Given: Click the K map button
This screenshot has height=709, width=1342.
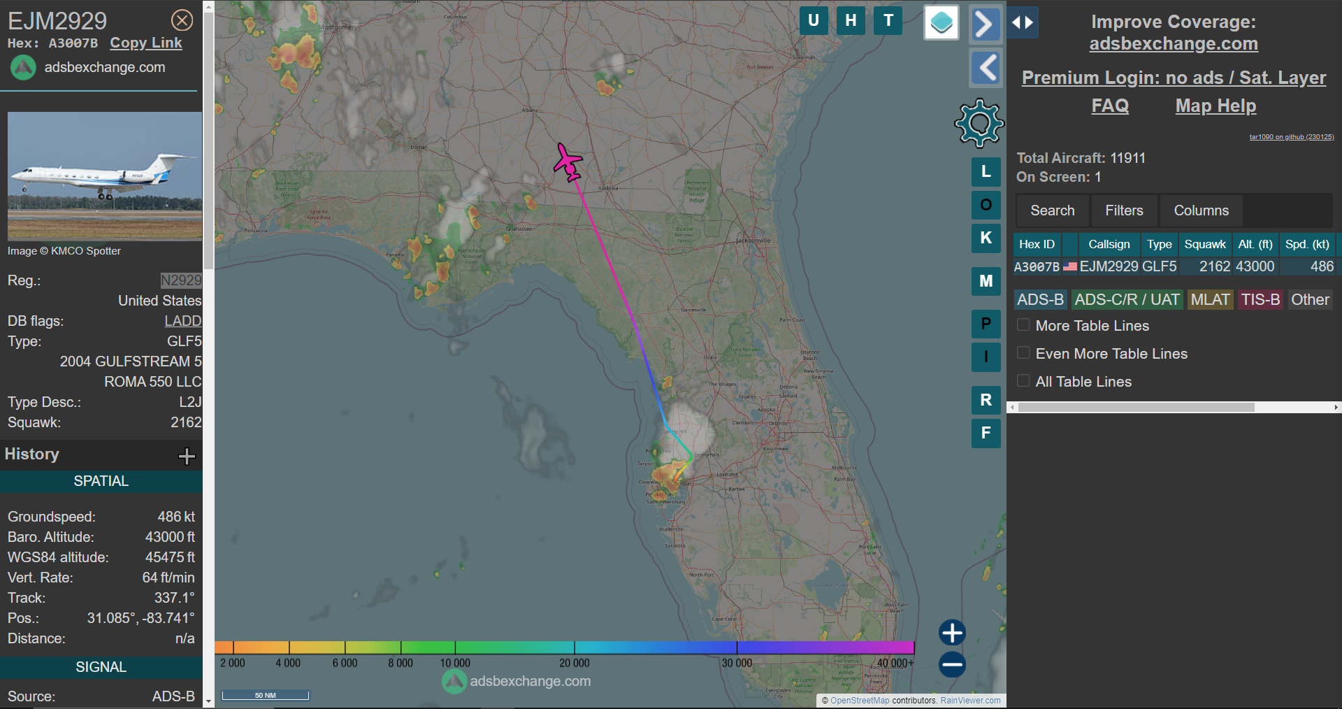Looking at the screenshot, I should (x=986, y=238).
